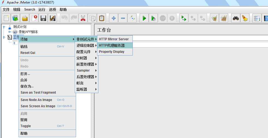Click the Open file folder icon

[25, 18]
